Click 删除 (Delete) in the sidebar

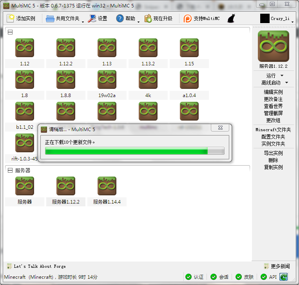[x=273, y=160]
